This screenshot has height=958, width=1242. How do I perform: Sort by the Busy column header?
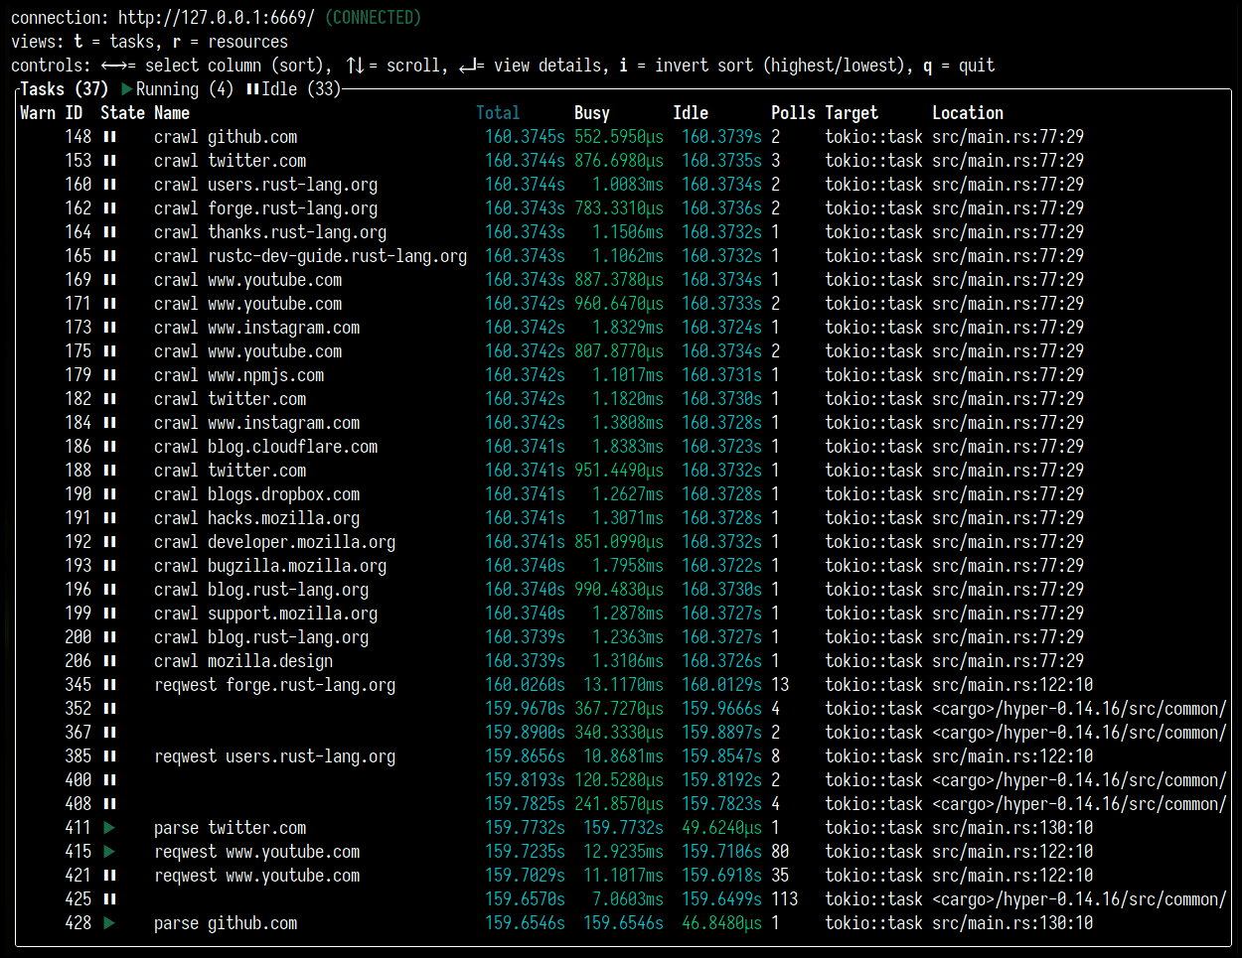pos(592,113)
